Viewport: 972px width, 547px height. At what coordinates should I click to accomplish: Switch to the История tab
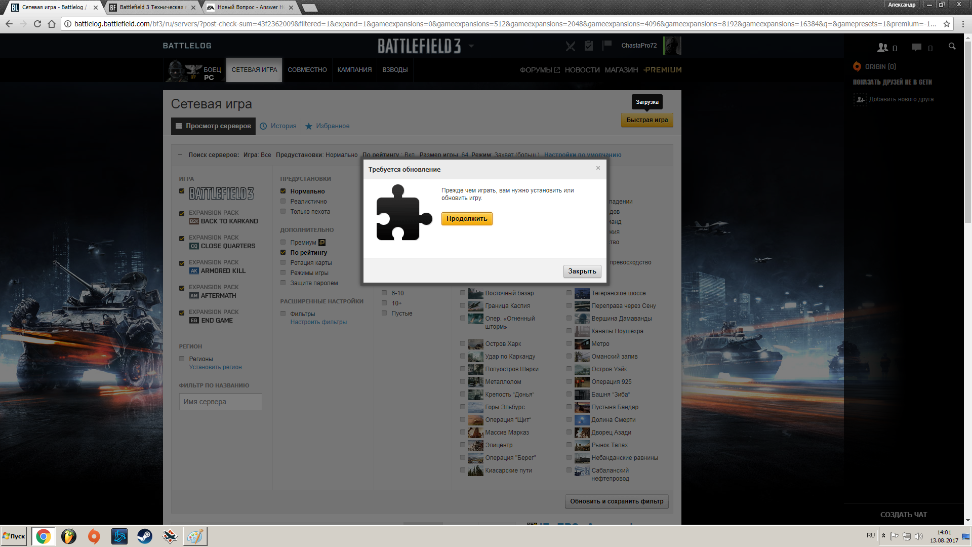[283, 126]
